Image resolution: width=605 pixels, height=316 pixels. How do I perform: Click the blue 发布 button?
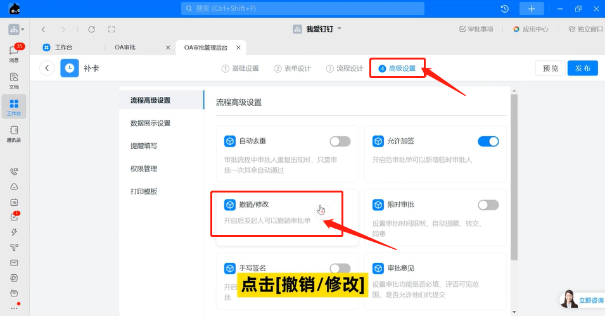click(x=583, y=68)
